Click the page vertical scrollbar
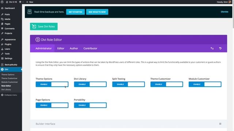234x131 pixels. point(233,16)
